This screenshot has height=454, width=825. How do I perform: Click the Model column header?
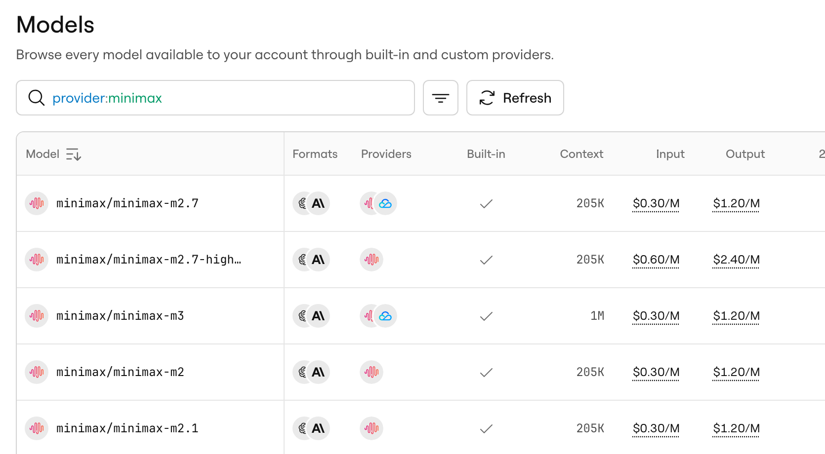[x=42, y=154]
